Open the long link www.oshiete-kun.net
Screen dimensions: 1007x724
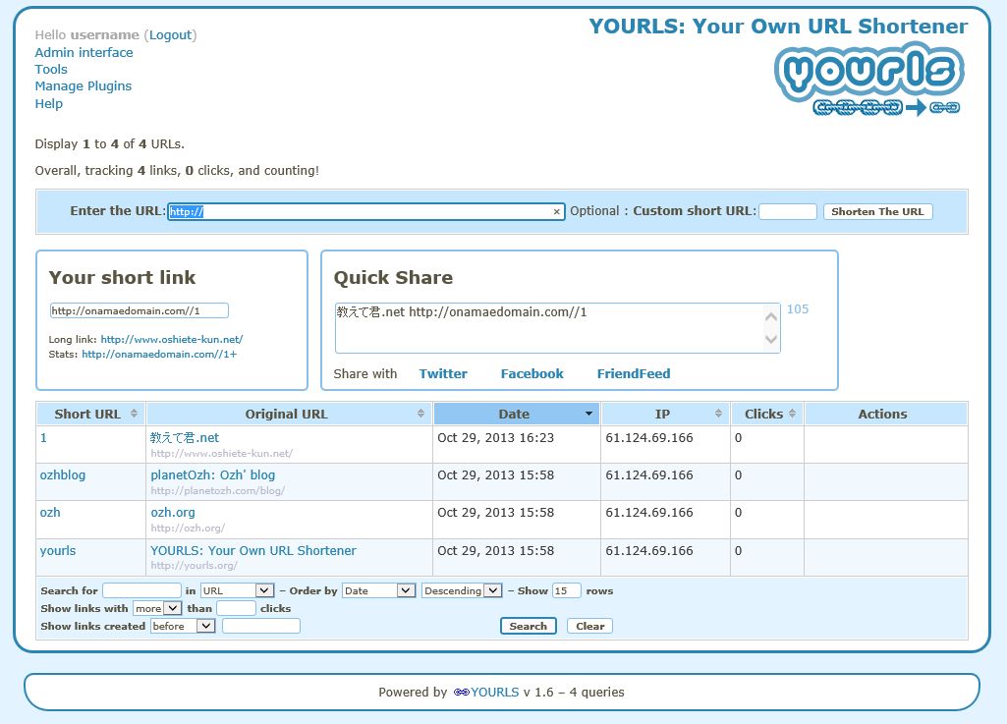172,339
